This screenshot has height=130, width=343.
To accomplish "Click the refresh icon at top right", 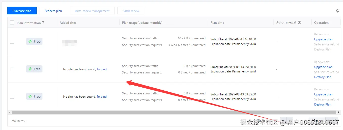I will tap(337, 11).
